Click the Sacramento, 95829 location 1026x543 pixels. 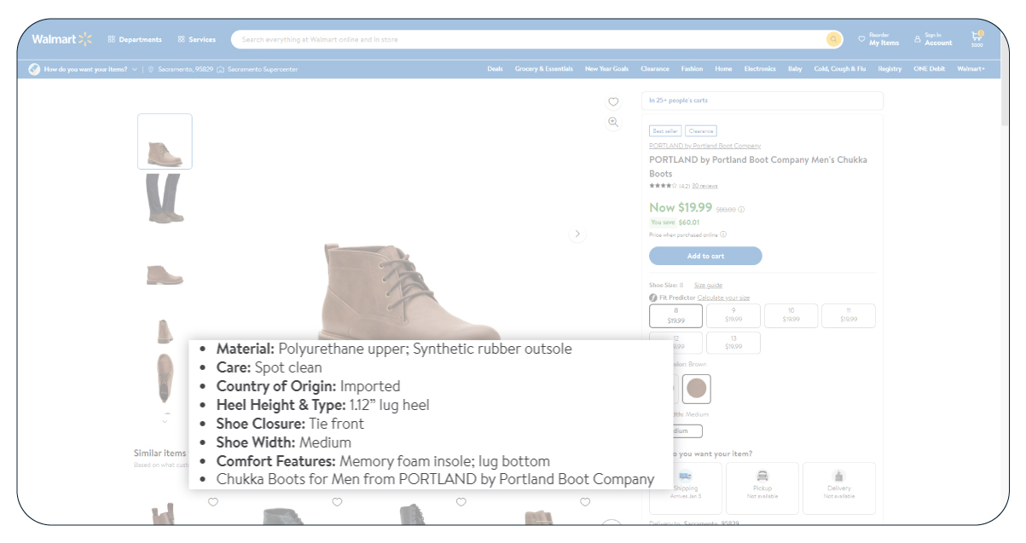pyautogui.click(x=180, y=69)
